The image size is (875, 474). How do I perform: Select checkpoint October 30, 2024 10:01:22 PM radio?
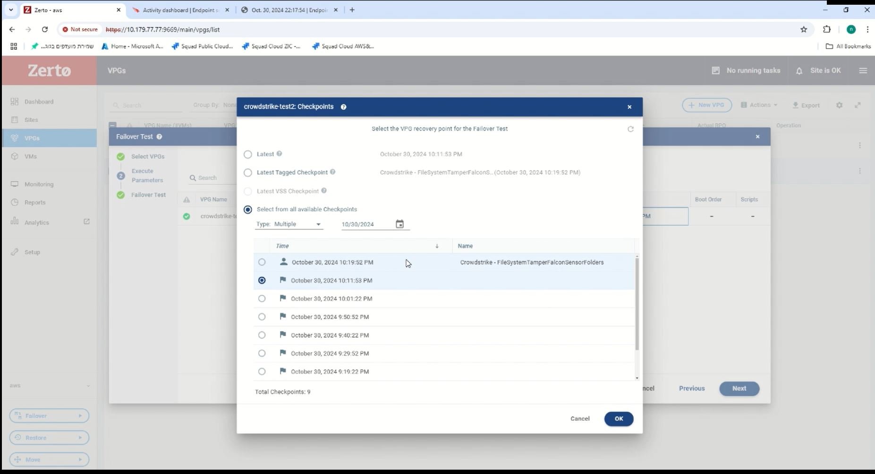262,298
